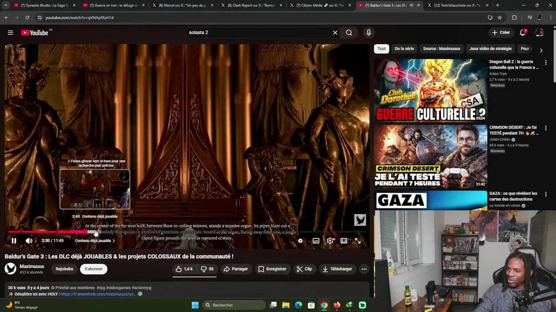
Task: Open the account avatar menu
Action: point(539,32)
